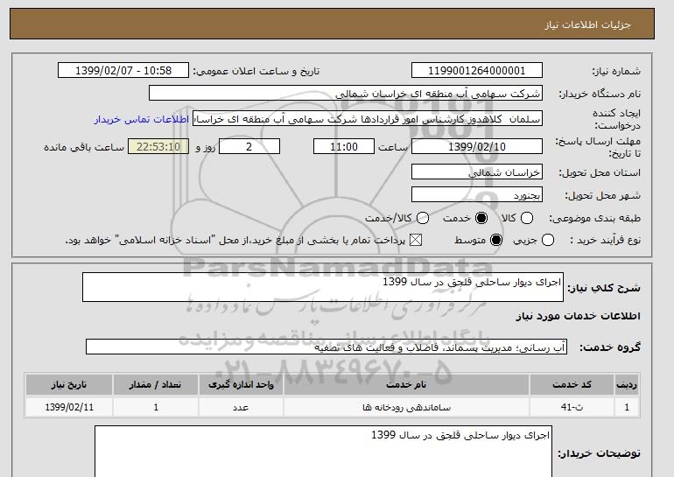
Task: Click the نوع فرآیند خرید label
Action: point(605,240)
